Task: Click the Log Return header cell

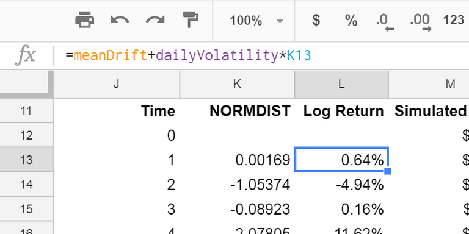Action: [341, 111]
